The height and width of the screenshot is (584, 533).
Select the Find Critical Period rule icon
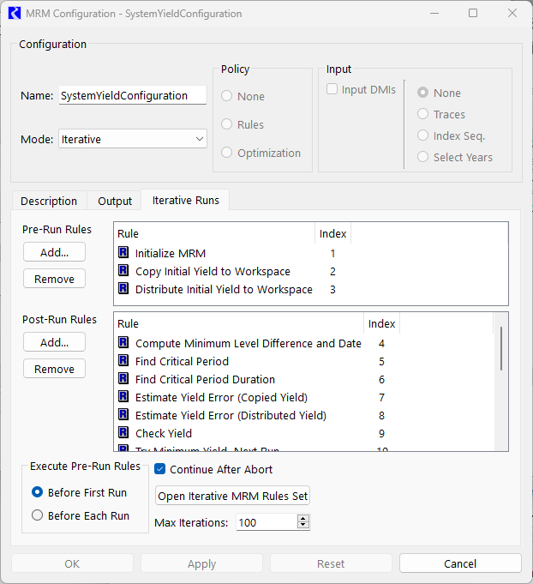tap(123, 361)
